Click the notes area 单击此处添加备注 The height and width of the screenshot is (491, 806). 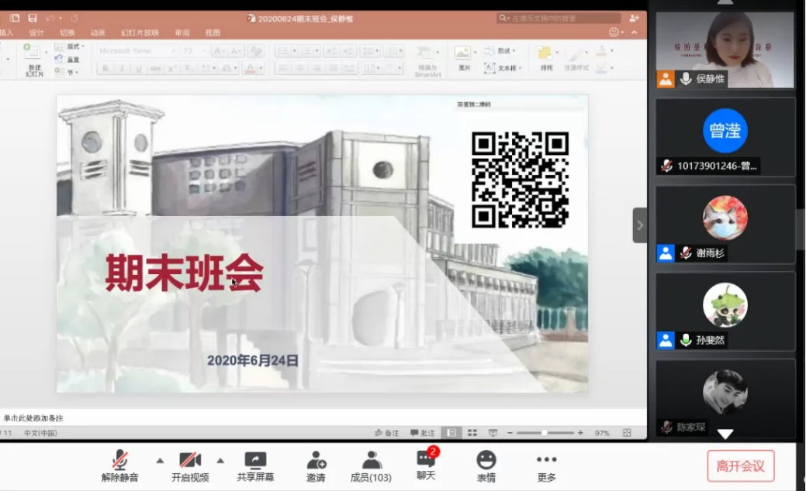[33, 418]
